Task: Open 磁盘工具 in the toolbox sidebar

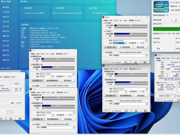Action: coord(6,31)
